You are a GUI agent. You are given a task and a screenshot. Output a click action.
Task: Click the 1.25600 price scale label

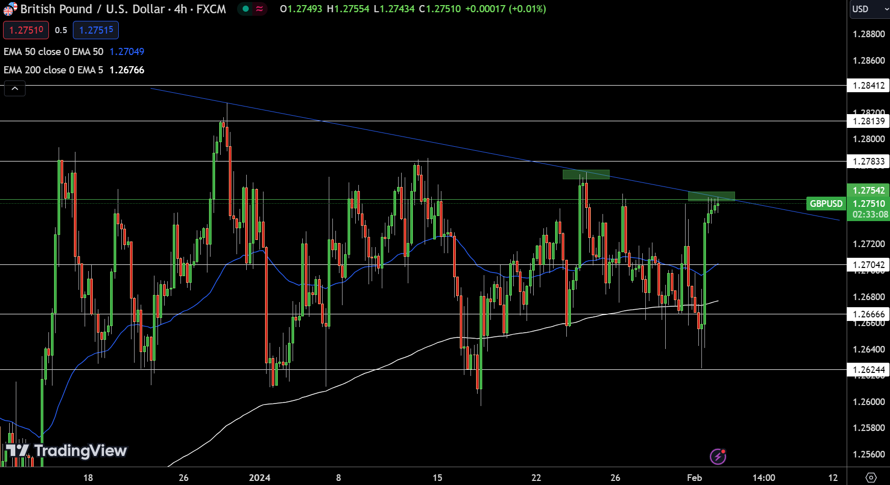869,454
